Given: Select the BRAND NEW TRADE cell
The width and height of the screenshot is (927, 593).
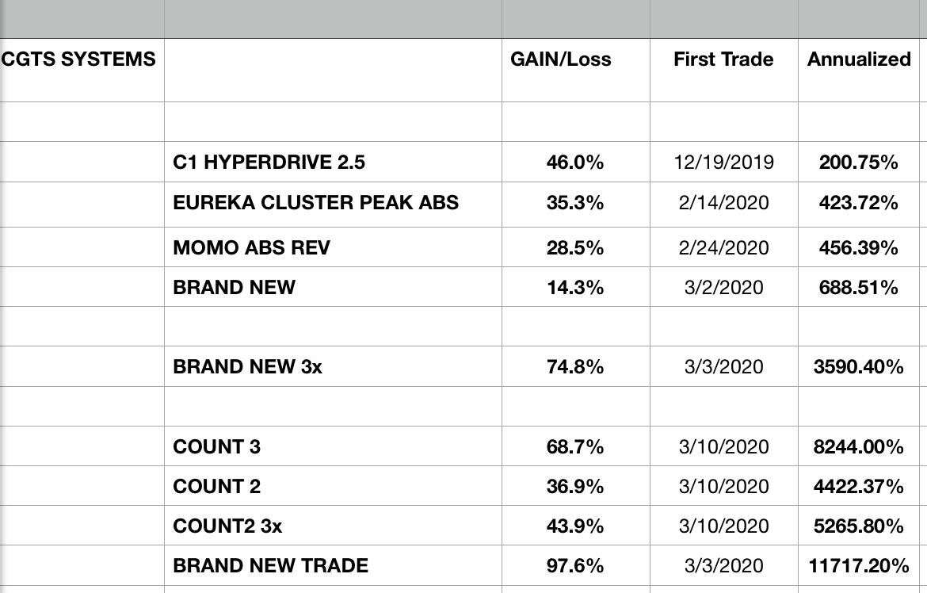Looking at the screenshot, I should [x=270, y=566].
